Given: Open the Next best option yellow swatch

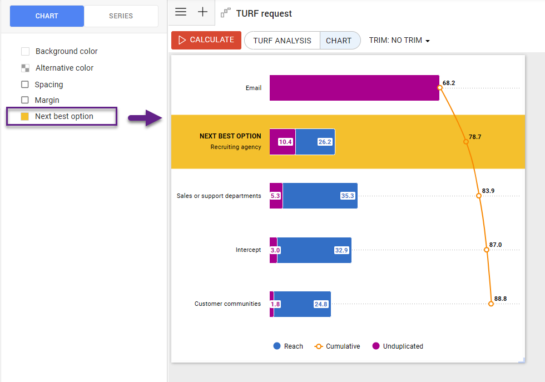Looking at the screenshot, I should [25, 117].
